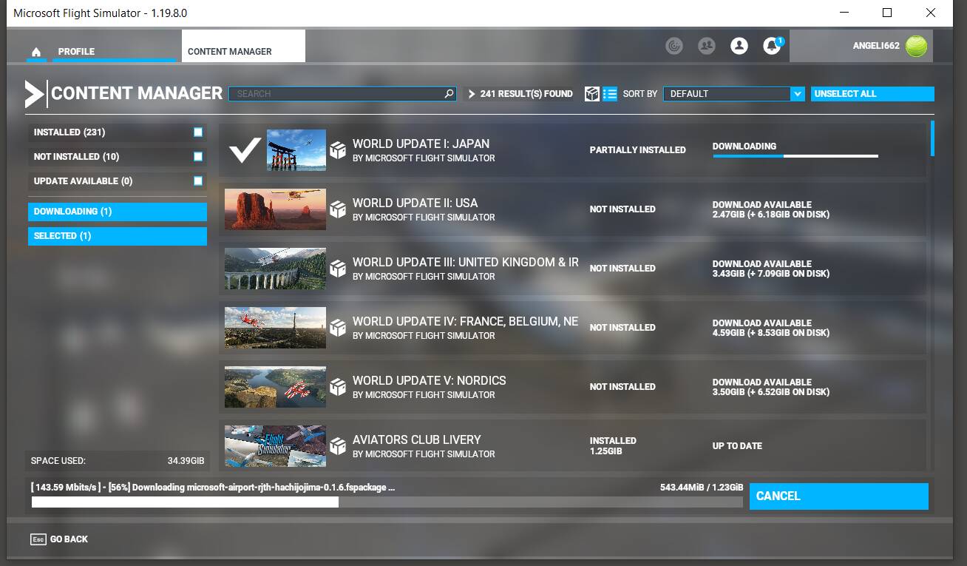Switch to the Profile tab
Screen dimensions: 967x566
pyautogui.click(x=76, y=52)
